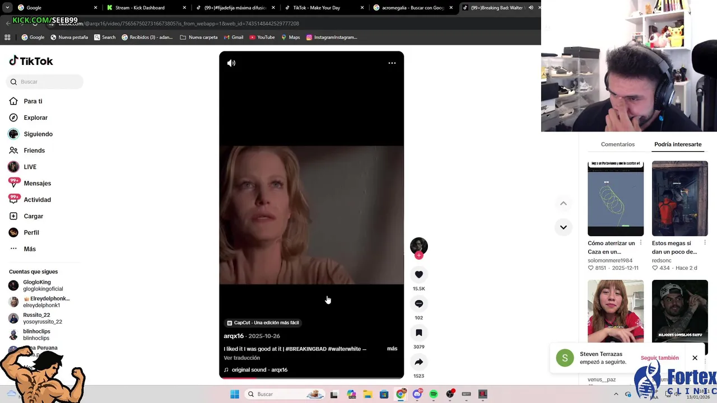717x403 pixels.
Task: Switch to the Podría interesarte tab
Action: pyautogui.click(x=678, y=144)
